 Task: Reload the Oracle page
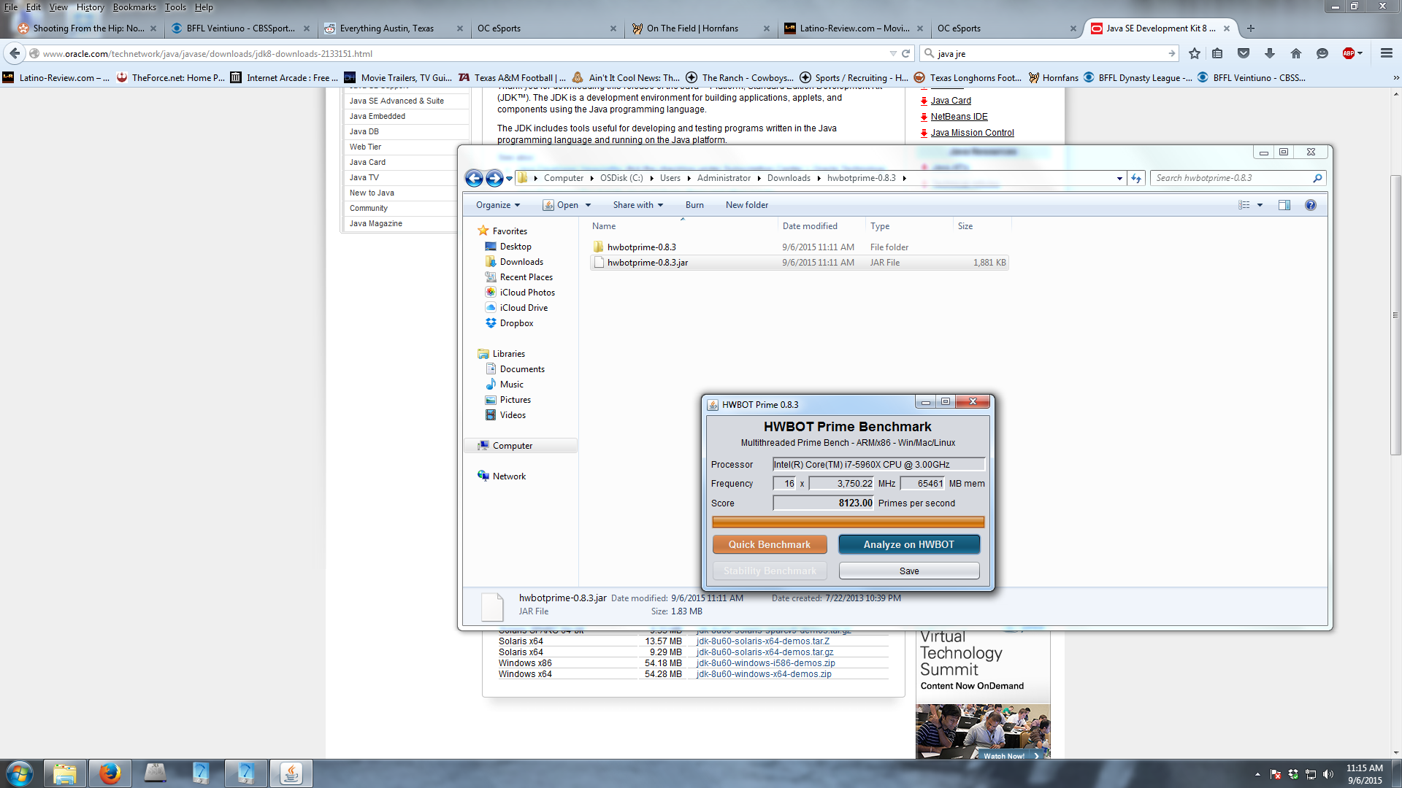pyautogui.click(x=906, y=53)
